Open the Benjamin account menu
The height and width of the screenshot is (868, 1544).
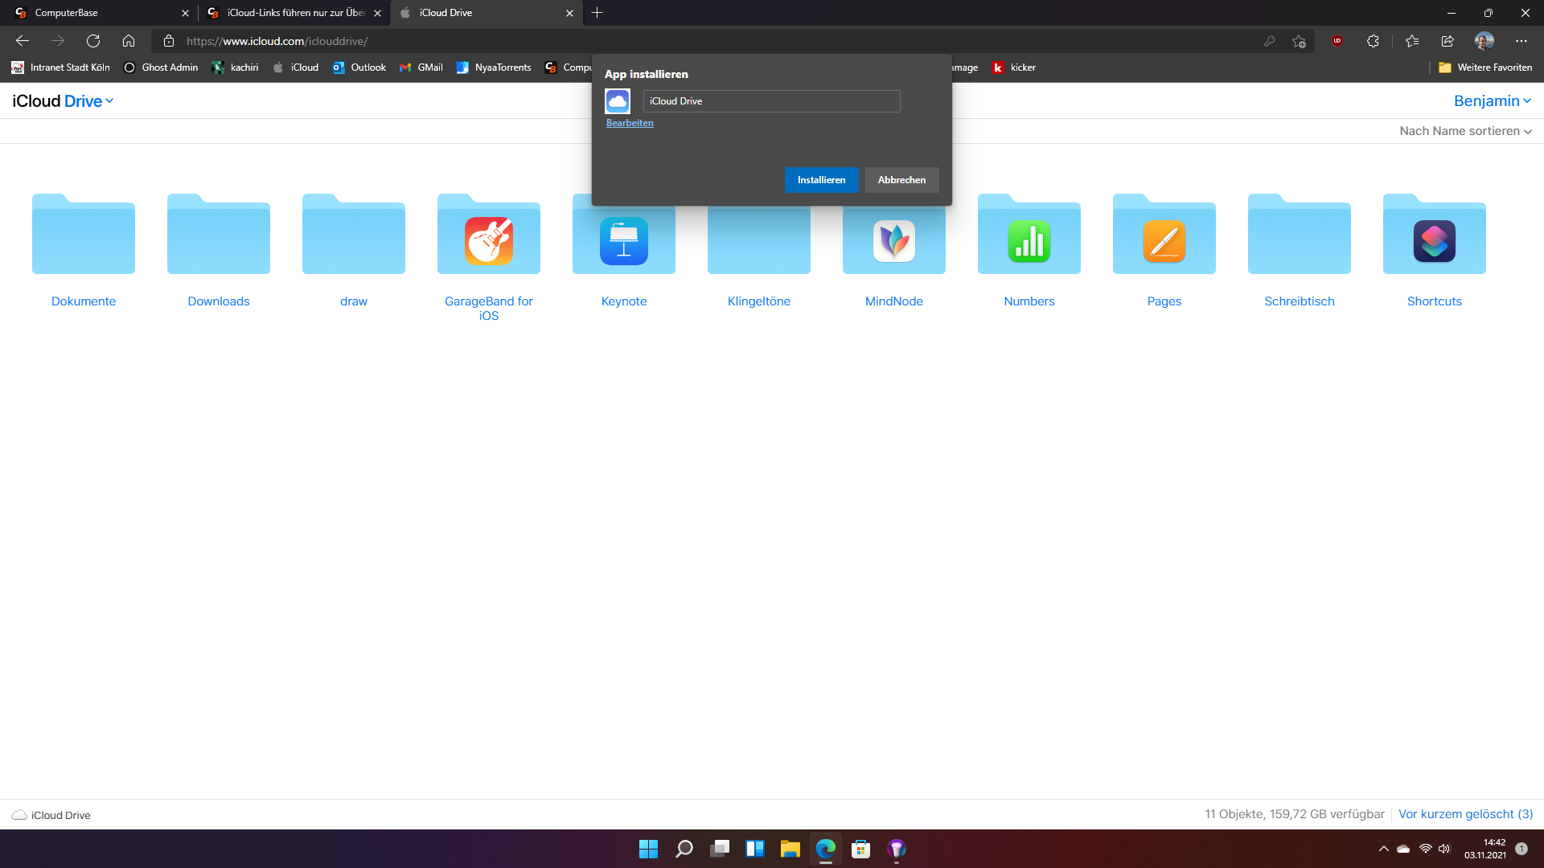[x=1492, y=100]
